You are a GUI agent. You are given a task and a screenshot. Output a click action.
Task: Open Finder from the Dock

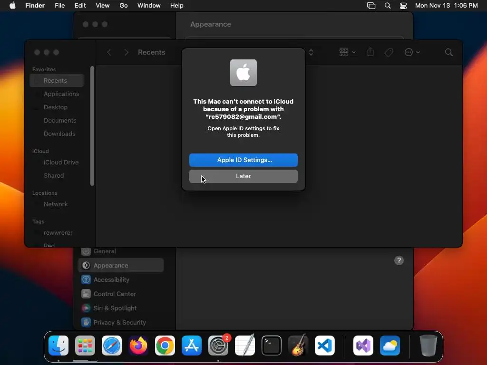[x=58, y=346]
